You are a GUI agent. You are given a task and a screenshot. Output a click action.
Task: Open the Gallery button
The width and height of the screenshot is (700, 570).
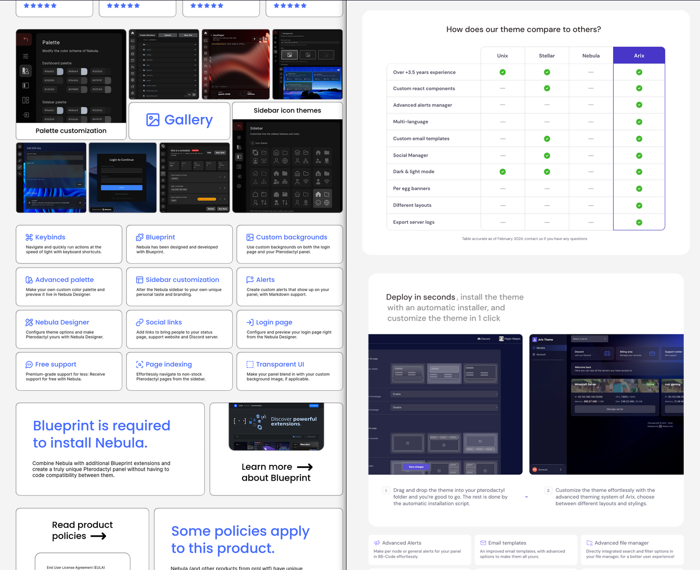pyautogui.click(x=179, y=121)
